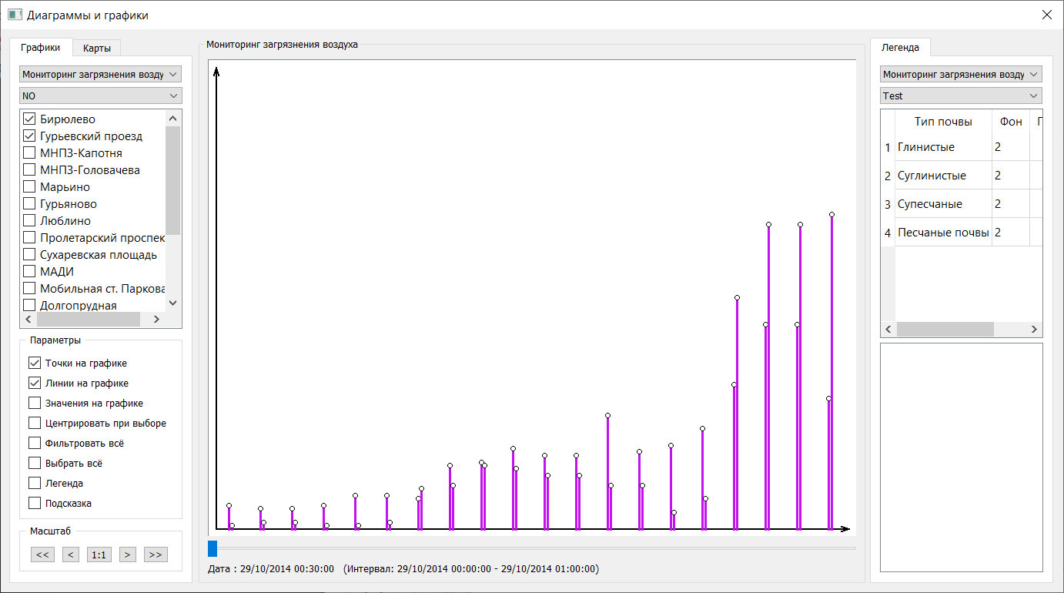
Task: Click the Тип почвы column header
Action: (943, 122)
